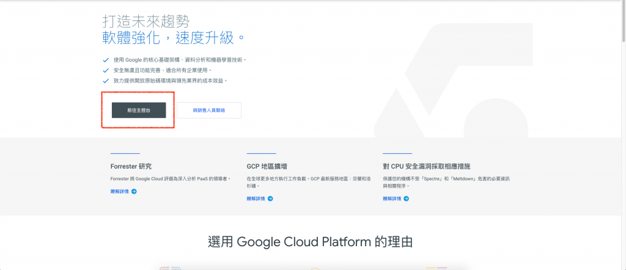626x270 pixels.
Task: Click the text 使用 Google 的核心基礎架構、資料分析和機器學習技術。
Action: [180, 60]
